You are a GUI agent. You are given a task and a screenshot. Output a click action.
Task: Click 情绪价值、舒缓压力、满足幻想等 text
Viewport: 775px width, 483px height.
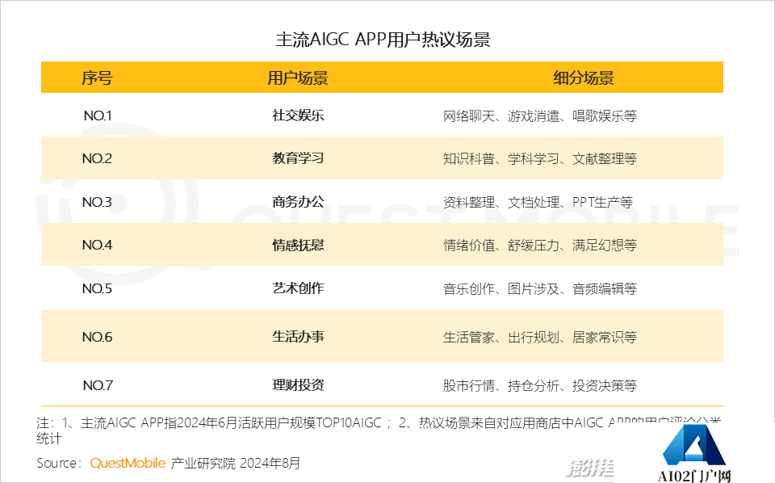click(x=540, y=246)
